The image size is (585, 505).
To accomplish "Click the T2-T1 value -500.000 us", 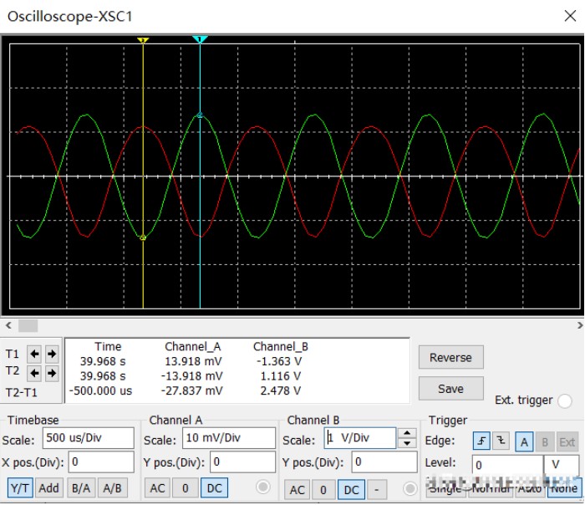I will [x=101, y=390].
